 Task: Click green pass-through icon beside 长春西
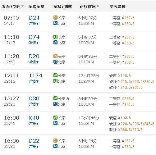coord(55,98)
